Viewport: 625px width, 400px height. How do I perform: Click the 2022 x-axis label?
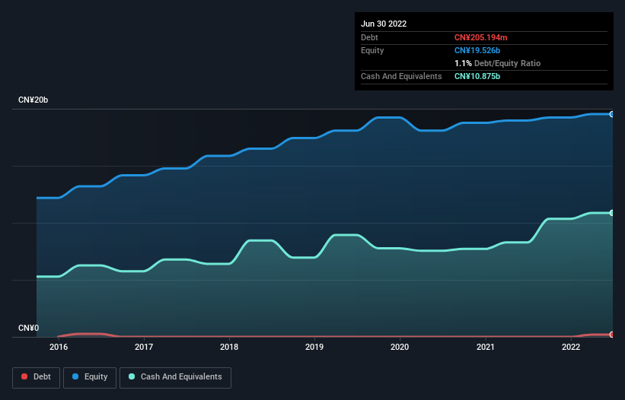[x=571, y=347]
